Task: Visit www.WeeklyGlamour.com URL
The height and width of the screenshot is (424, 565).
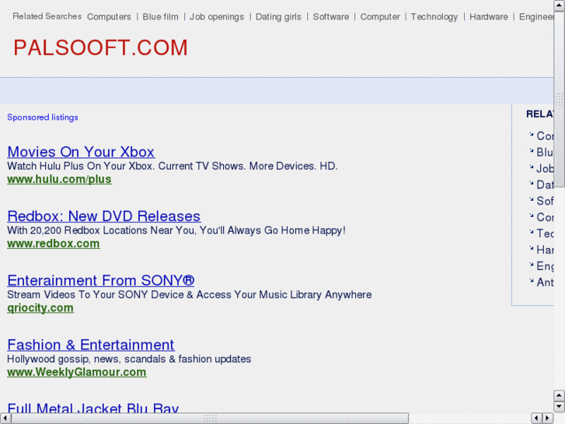Action: click(x=77, y=372)
